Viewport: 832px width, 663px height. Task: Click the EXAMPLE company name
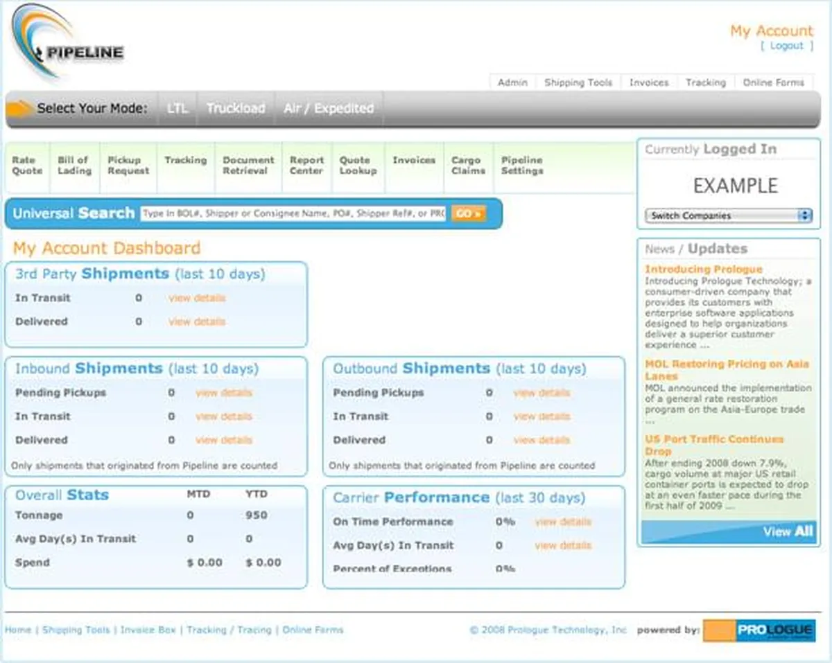(x=736, y=186)
